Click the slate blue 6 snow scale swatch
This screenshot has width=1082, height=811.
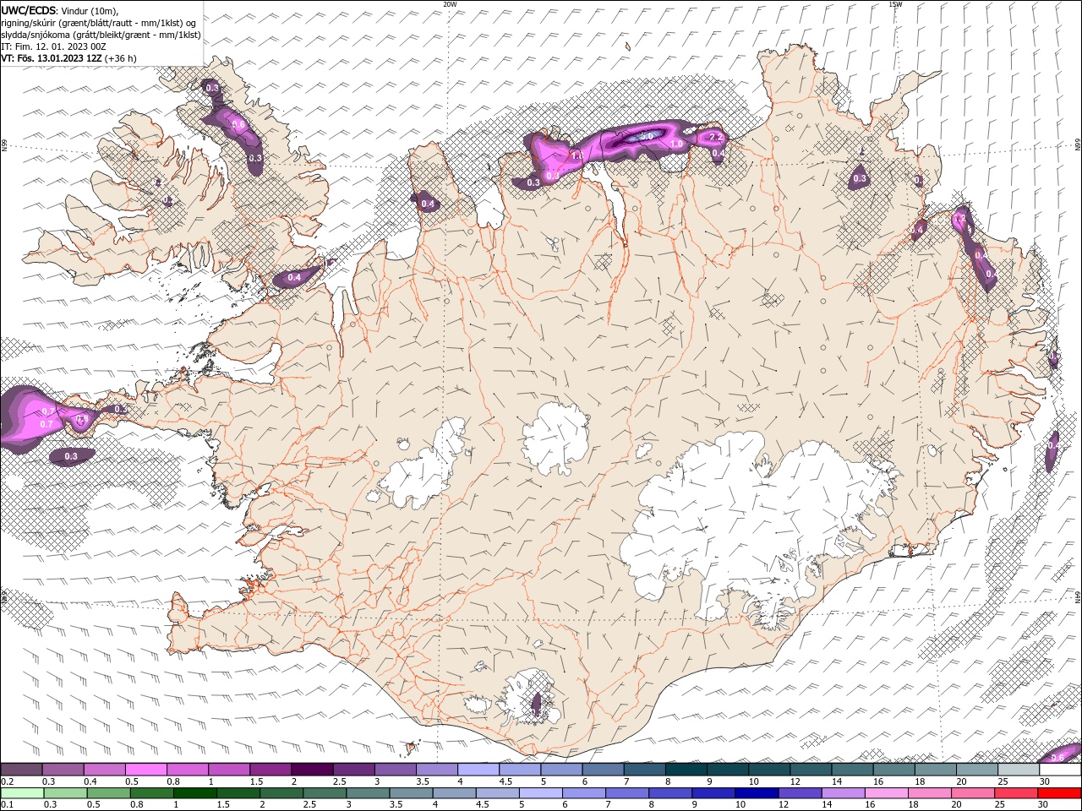603,770
